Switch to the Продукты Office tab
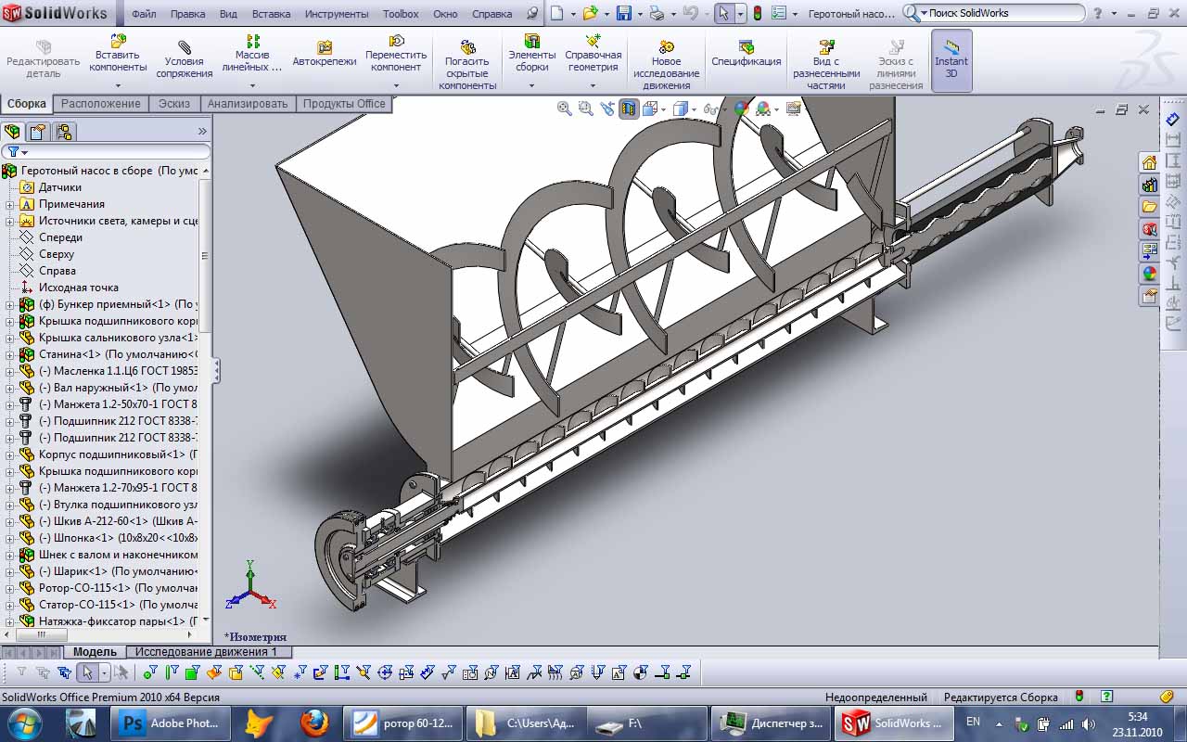The height and width of the screenshot is (742, 1187). point(344,104)
